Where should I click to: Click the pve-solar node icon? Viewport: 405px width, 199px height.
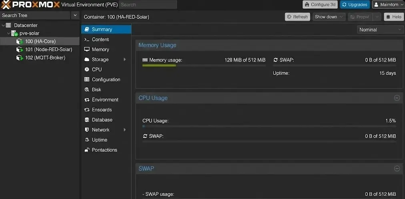coord(14,33)
